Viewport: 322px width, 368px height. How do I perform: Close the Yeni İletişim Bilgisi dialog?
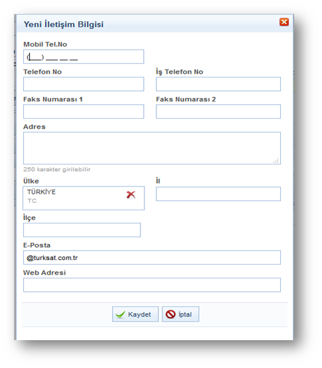pos(284,22)
